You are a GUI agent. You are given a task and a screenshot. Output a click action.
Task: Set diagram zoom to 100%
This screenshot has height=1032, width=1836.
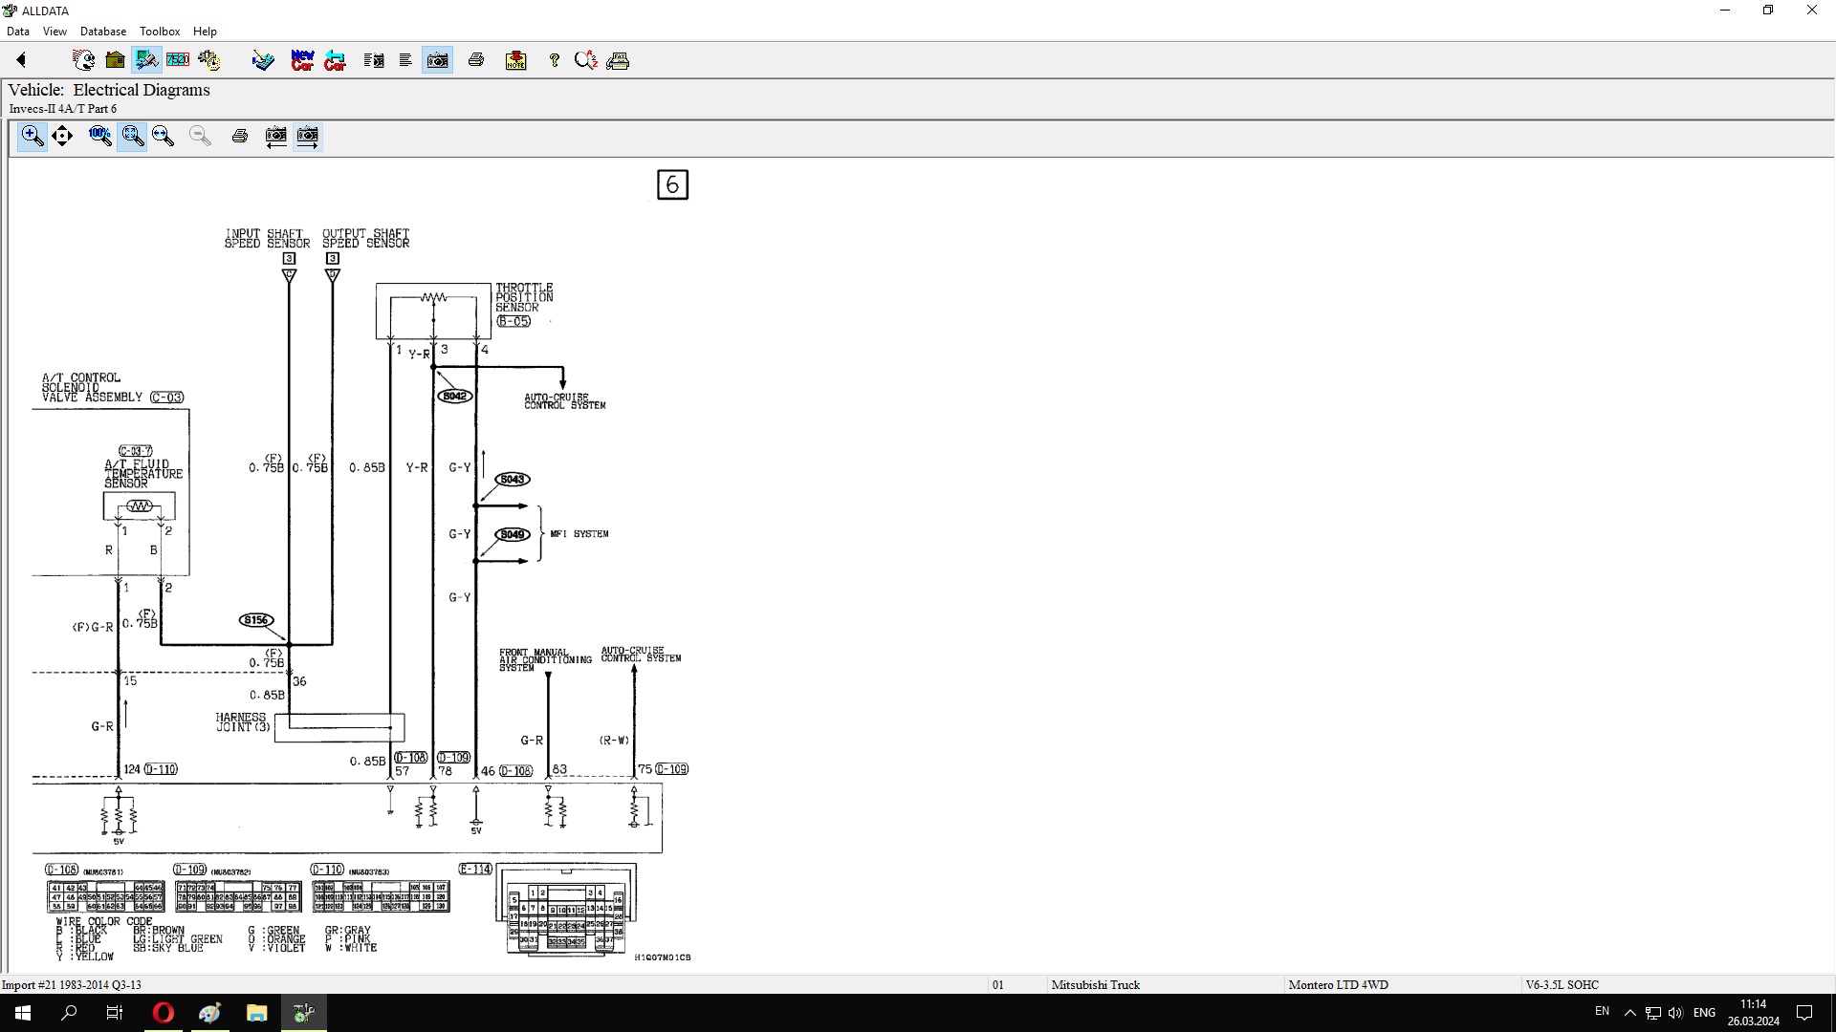point(99,136)
